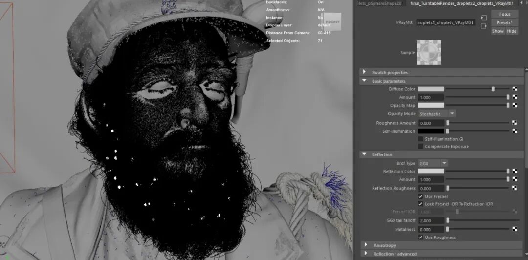Screen dimensions: 528x260
Task: Click the Focus button
Action: pyautogui.click(x=505, y=14)
